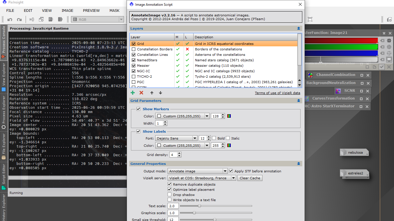Screen dimensions: 394x221
Task: Open the File Explorer side tab
Action: (4, 147)
